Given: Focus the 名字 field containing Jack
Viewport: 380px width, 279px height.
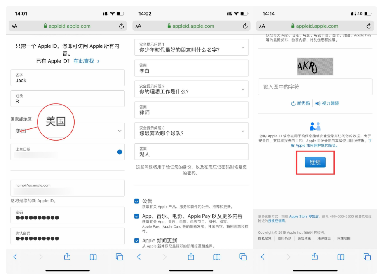Looking at the screenshot, I should [x=68, y=78].
